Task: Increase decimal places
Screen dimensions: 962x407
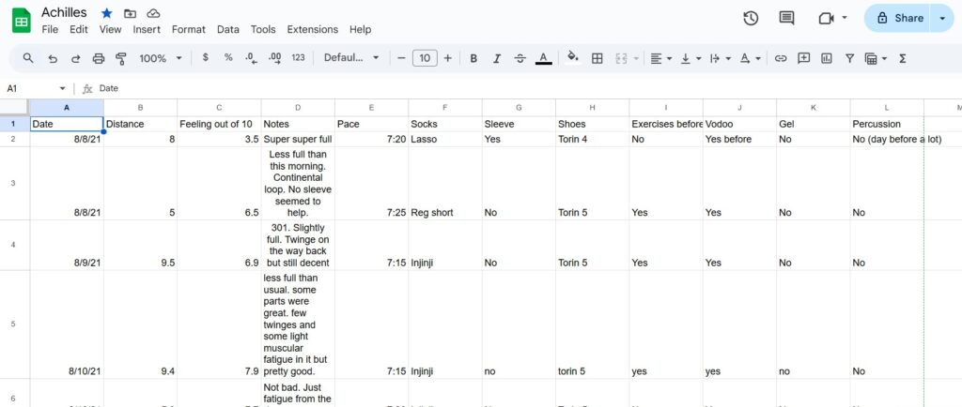Action: [275, 57]
